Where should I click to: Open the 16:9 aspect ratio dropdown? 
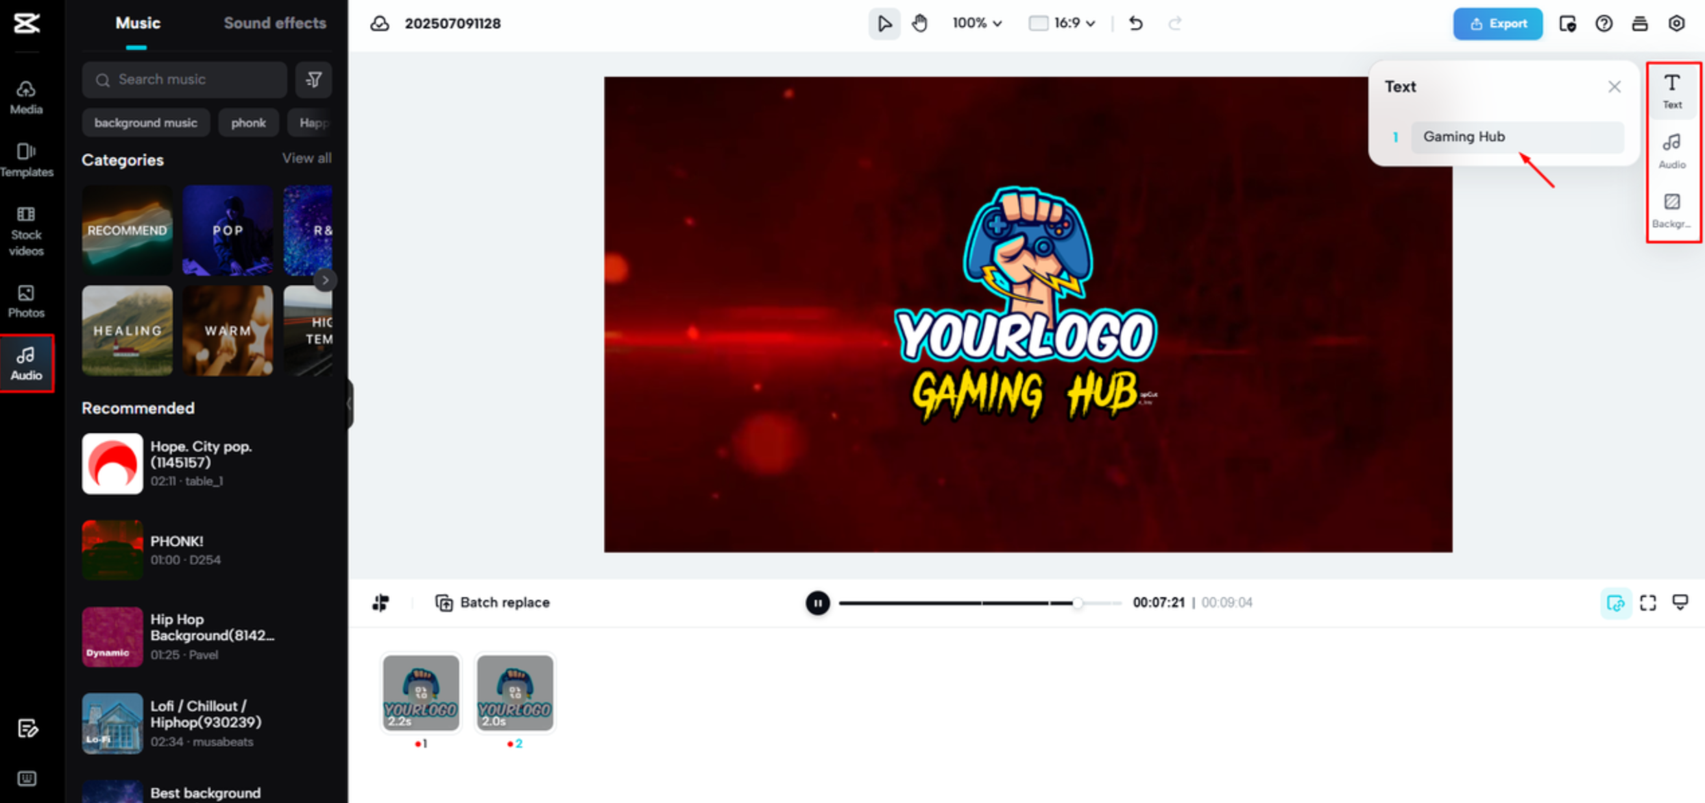tap(1061, 24)
